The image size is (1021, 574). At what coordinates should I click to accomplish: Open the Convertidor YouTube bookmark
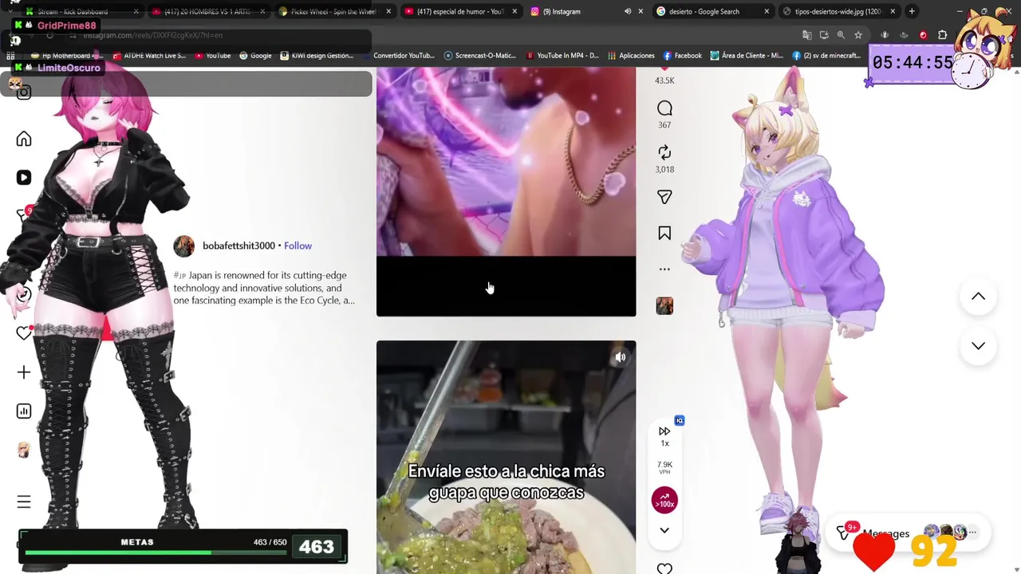[398, 56]
